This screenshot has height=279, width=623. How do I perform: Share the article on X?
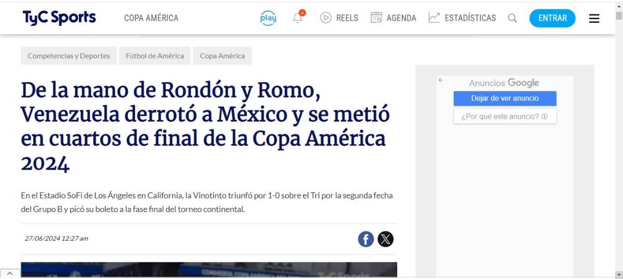(x=385, y=239)
